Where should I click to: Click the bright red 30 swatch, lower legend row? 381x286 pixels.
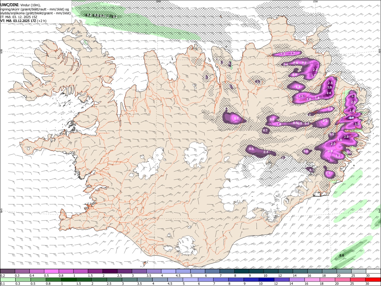click(x=373, y=280)
